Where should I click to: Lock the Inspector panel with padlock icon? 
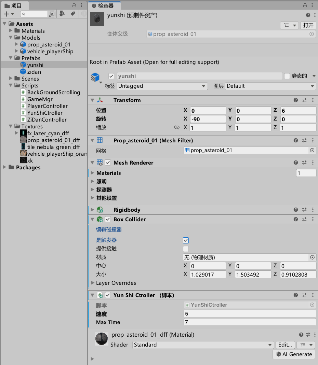tap(305, 5)
